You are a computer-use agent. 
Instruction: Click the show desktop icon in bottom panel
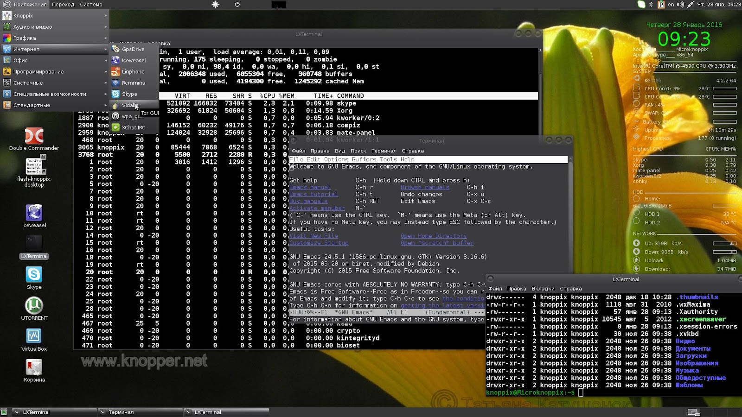(x=4, y=412)
